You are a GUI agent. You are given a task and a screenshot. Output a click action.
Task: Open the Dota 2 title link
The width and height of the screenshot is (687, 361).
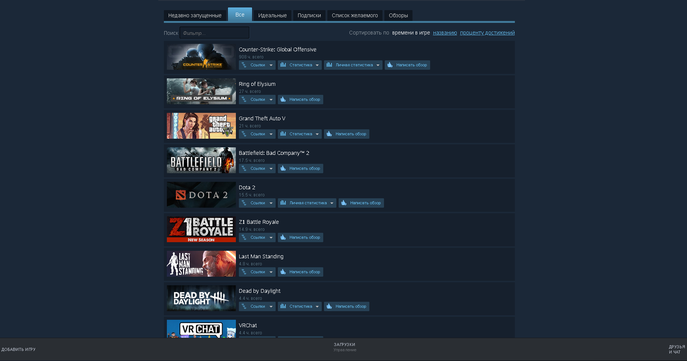pos(247,187)
